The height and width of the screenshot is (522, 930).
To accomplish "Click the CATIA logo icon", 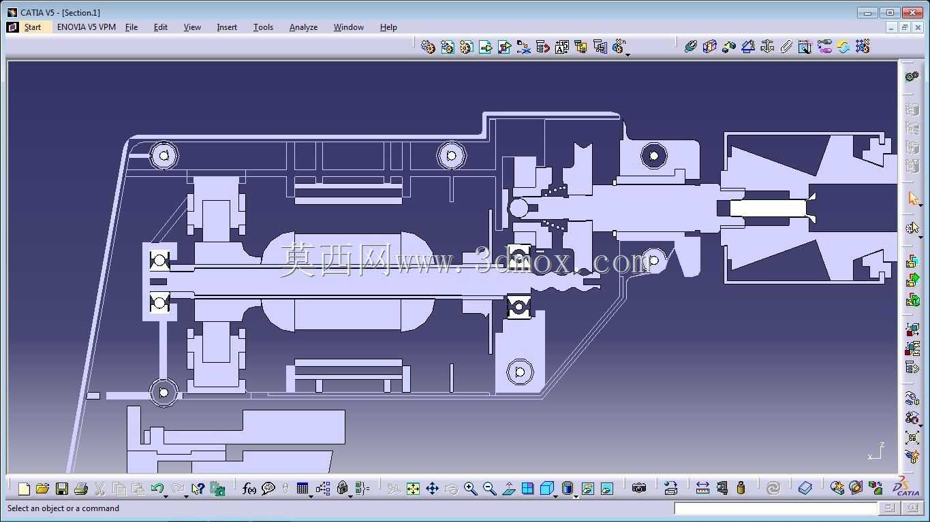I will 906,487.
